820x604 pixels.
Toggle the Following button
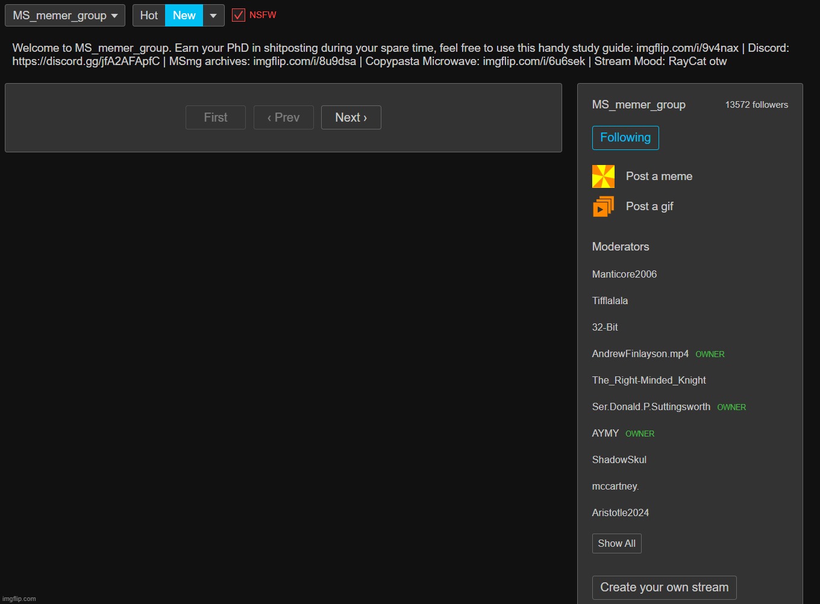[625, 138]
